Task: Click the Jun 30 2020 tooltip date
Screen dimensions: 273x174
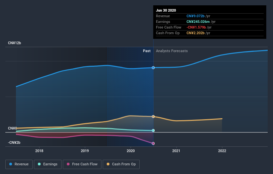Action: (x=166, y=10)
